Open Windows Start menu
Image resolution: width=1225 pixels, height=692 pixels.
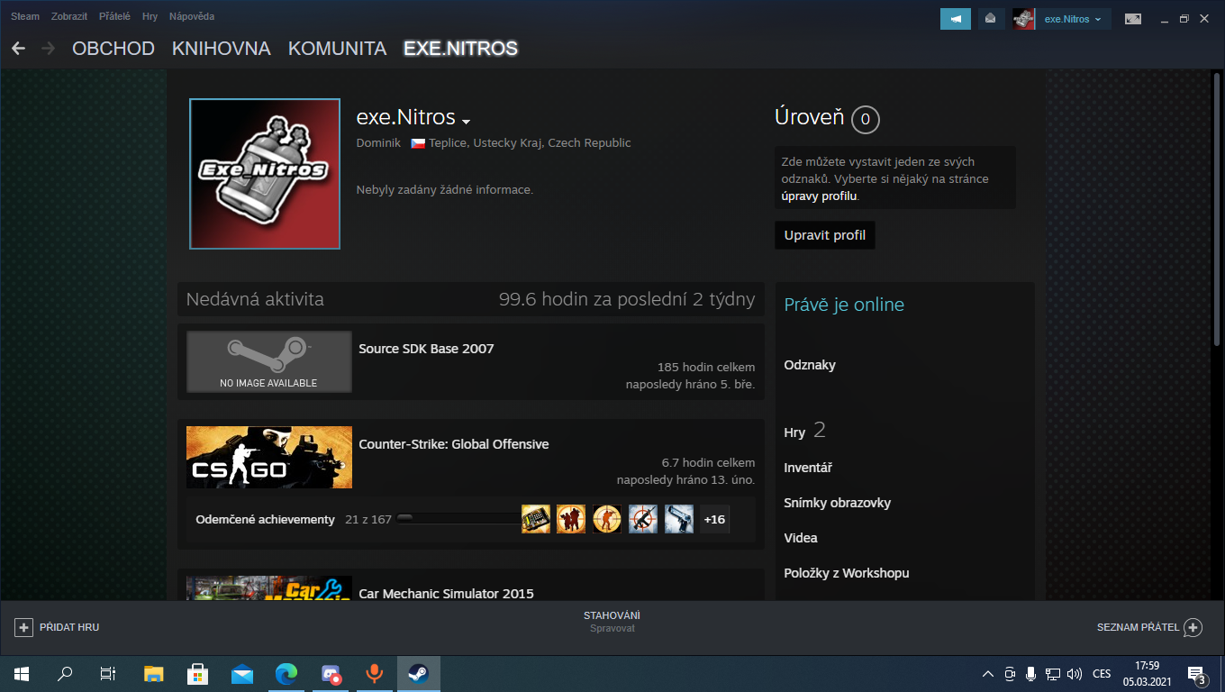click(x=22, y=674)
